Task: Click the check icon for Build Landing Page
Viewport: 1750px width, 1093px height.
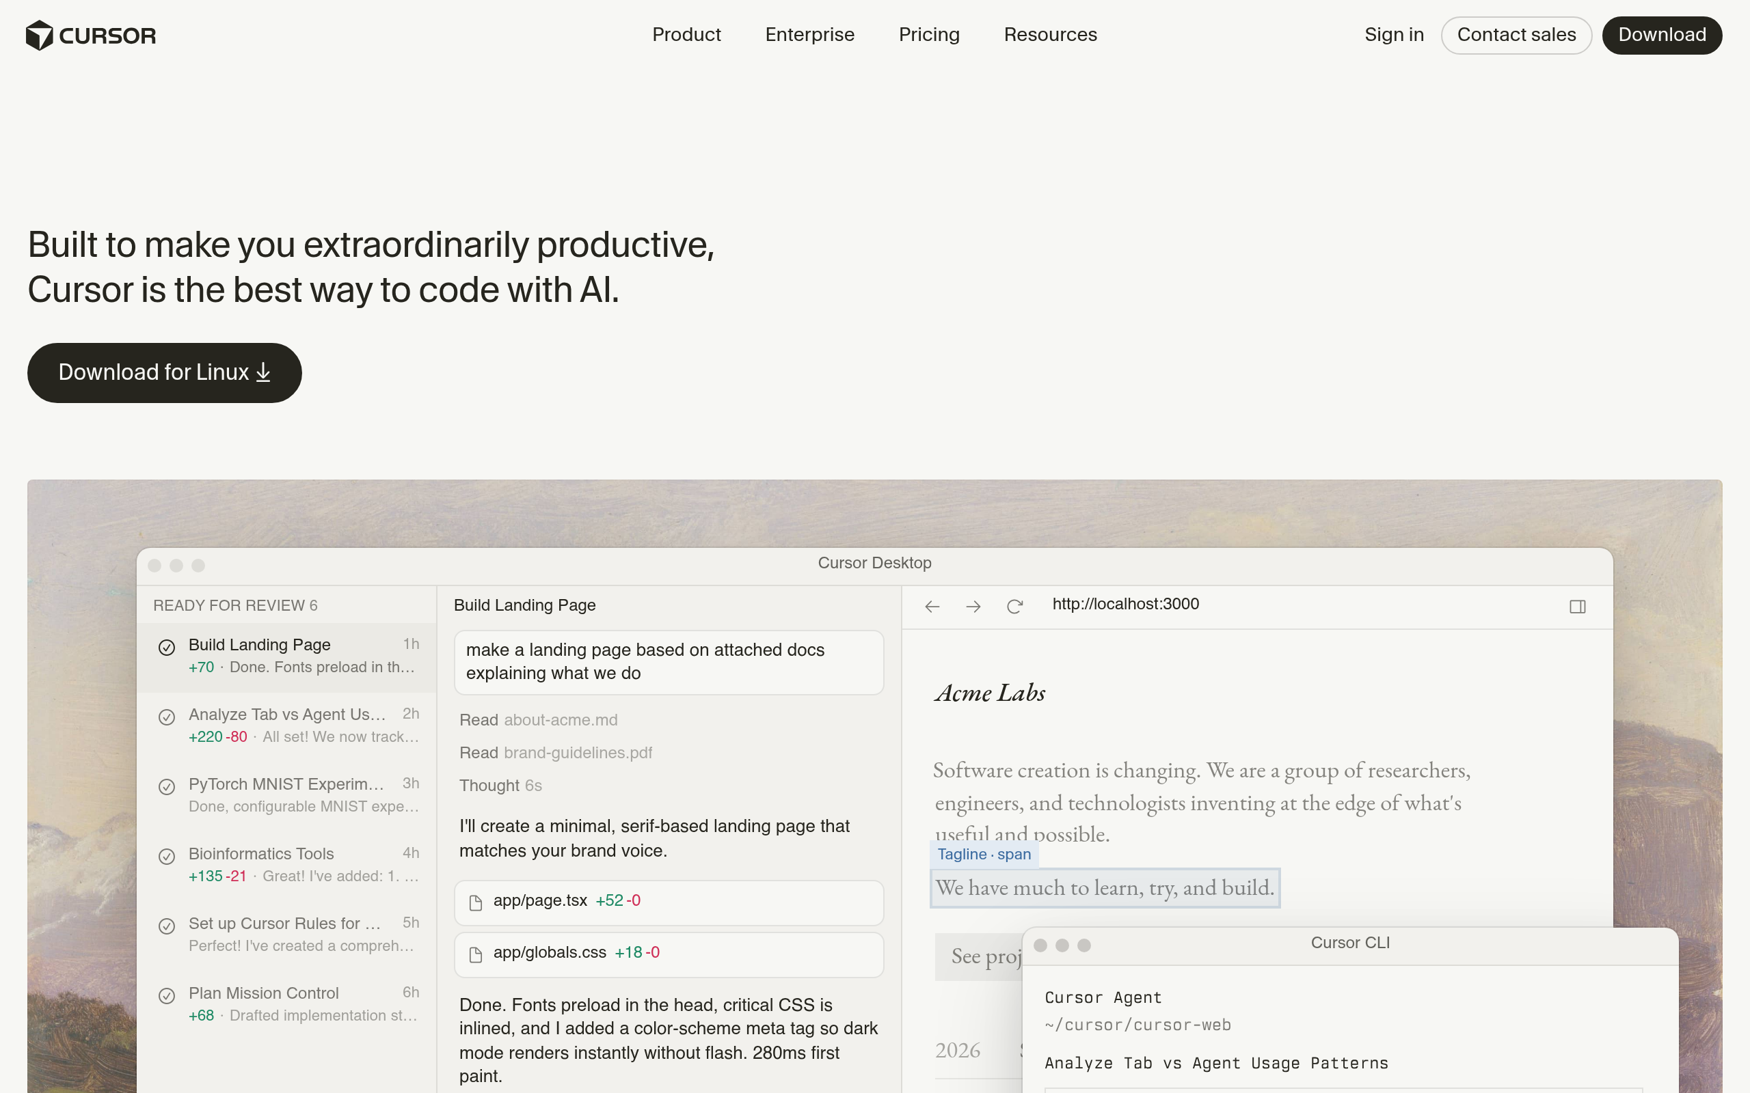Action: [167, 647]
